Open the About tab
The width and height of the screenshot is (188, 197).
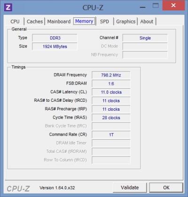pyautogui.click(x=147, y=22)
